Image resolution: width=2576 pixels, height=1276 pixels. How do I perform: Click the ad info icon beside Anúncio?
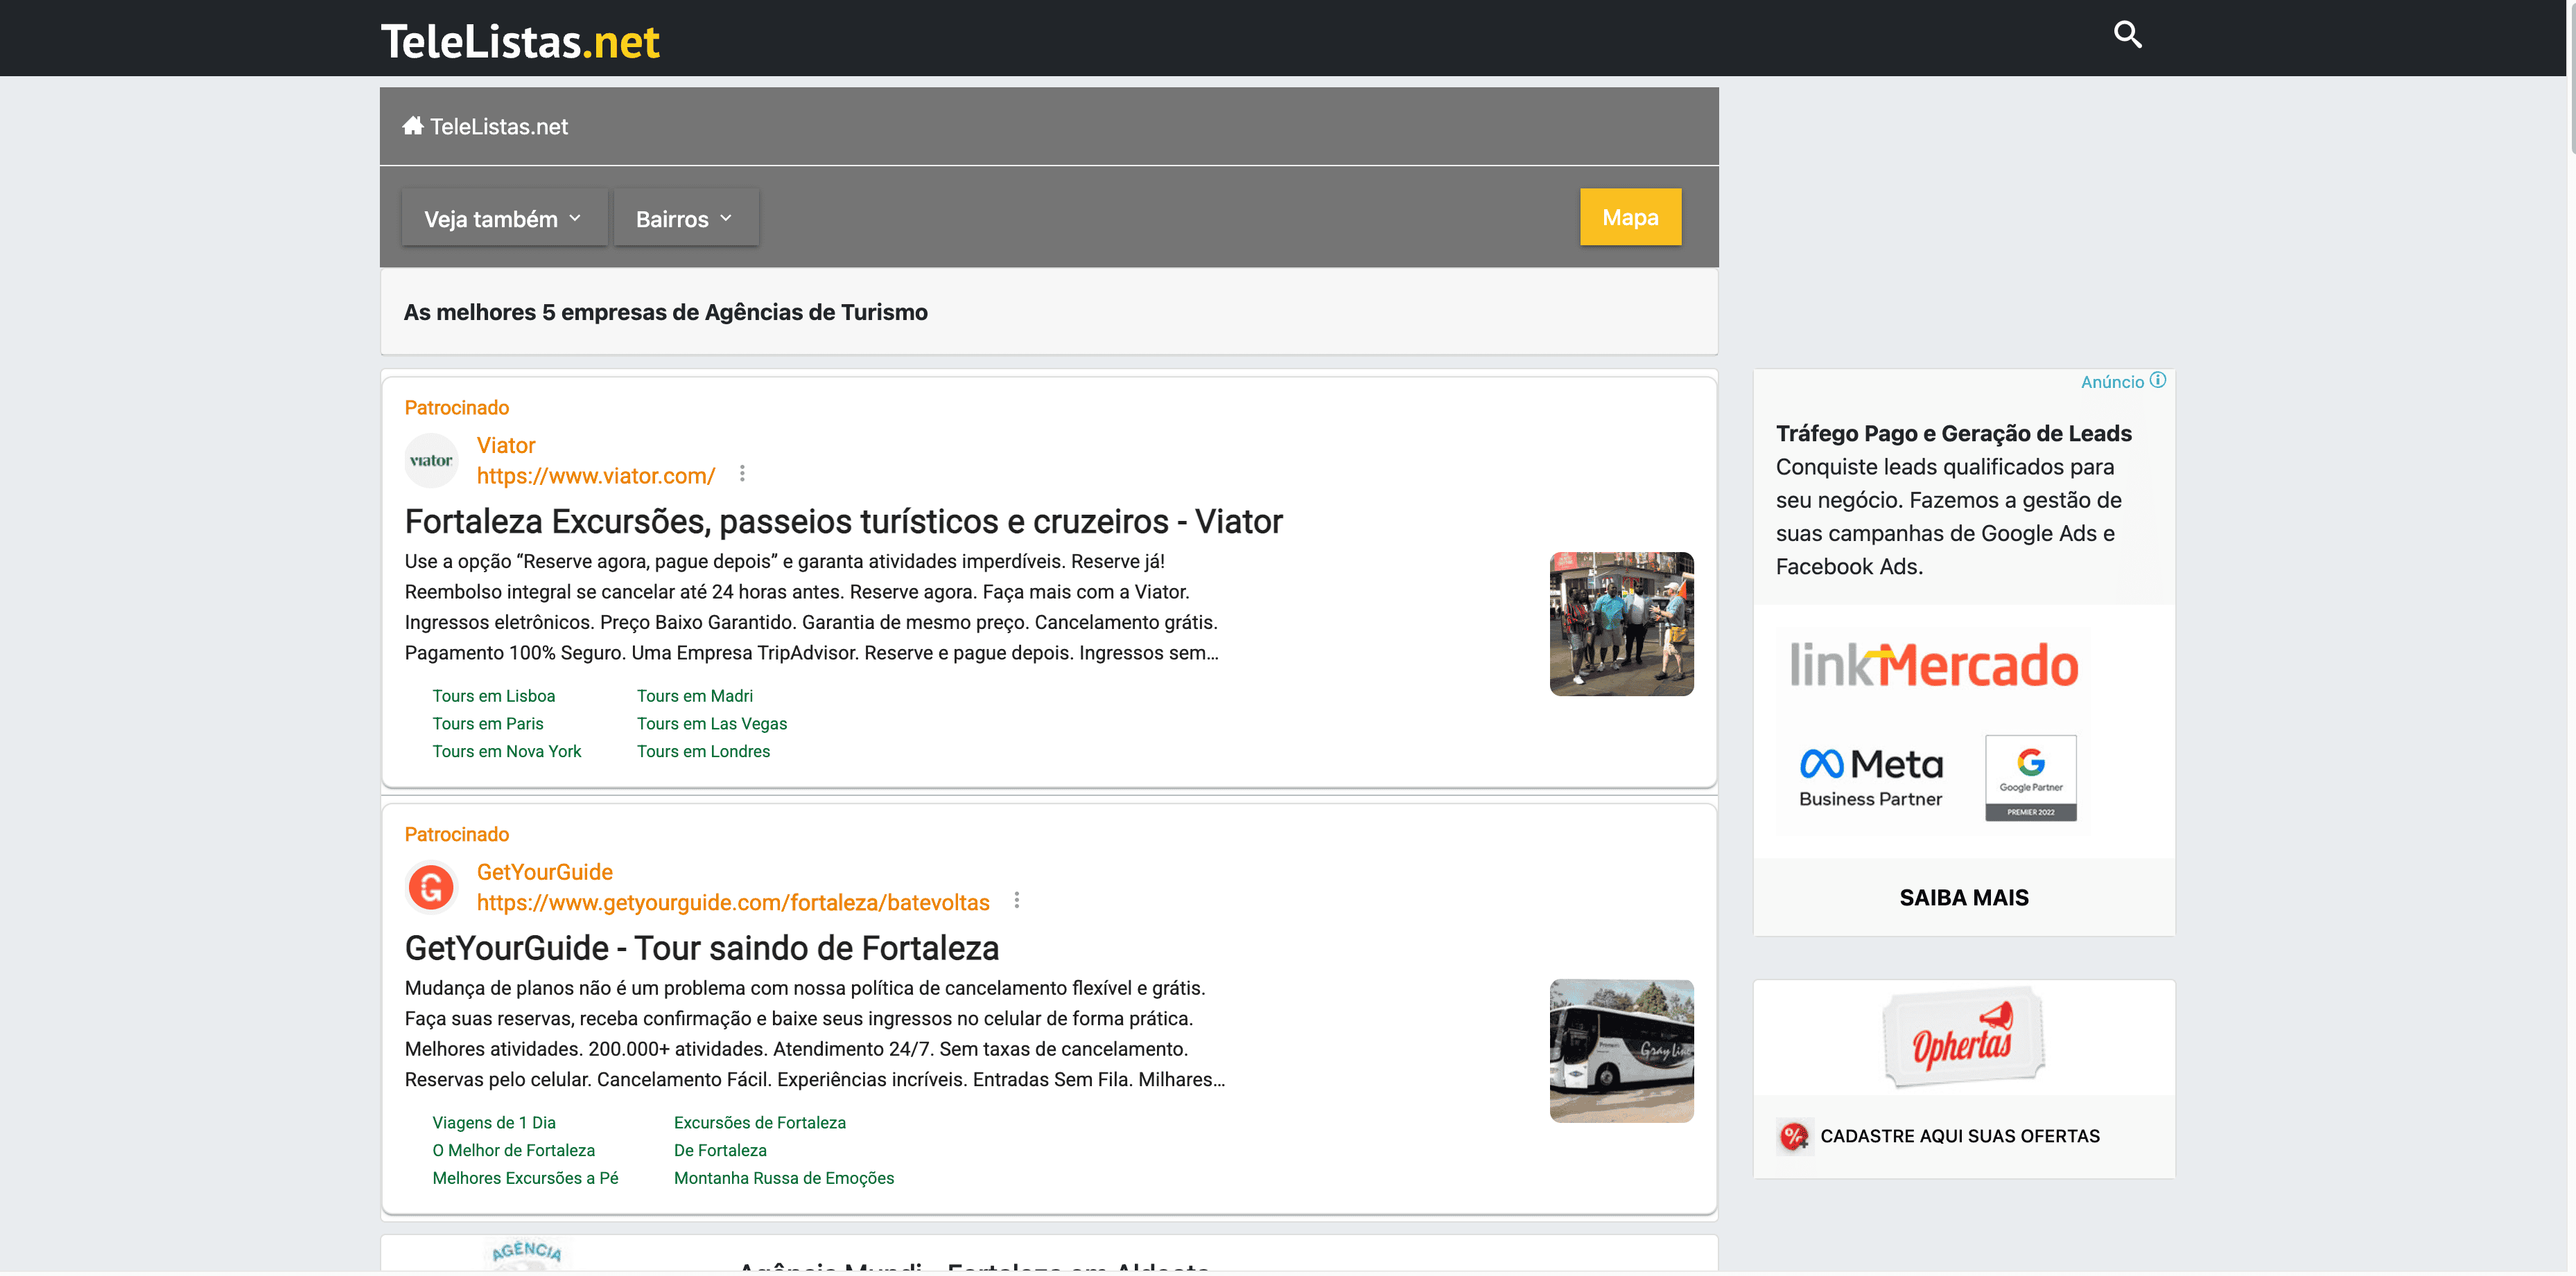coord(2158,381)
